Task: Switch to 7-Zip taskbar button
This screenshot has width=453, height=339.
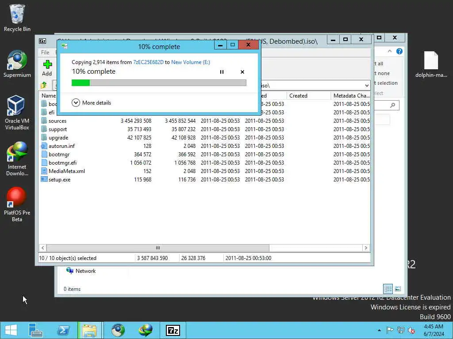Action: (x=173, y=330)
